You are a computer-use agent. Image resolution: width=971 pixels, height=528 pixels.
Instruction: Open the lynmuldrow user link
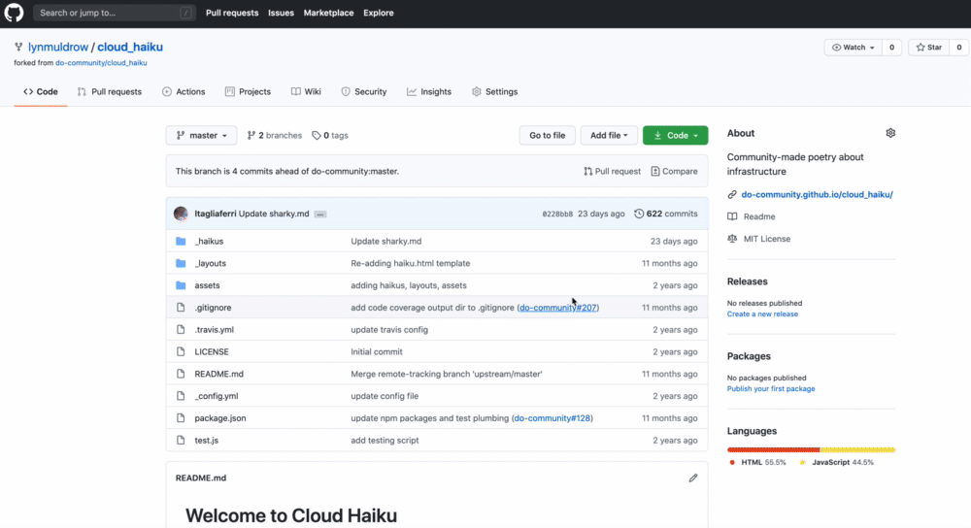(58, 47)
